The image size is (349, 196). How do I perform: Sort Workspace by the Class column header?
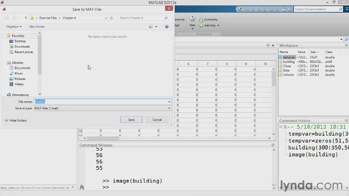coord(329,52)
